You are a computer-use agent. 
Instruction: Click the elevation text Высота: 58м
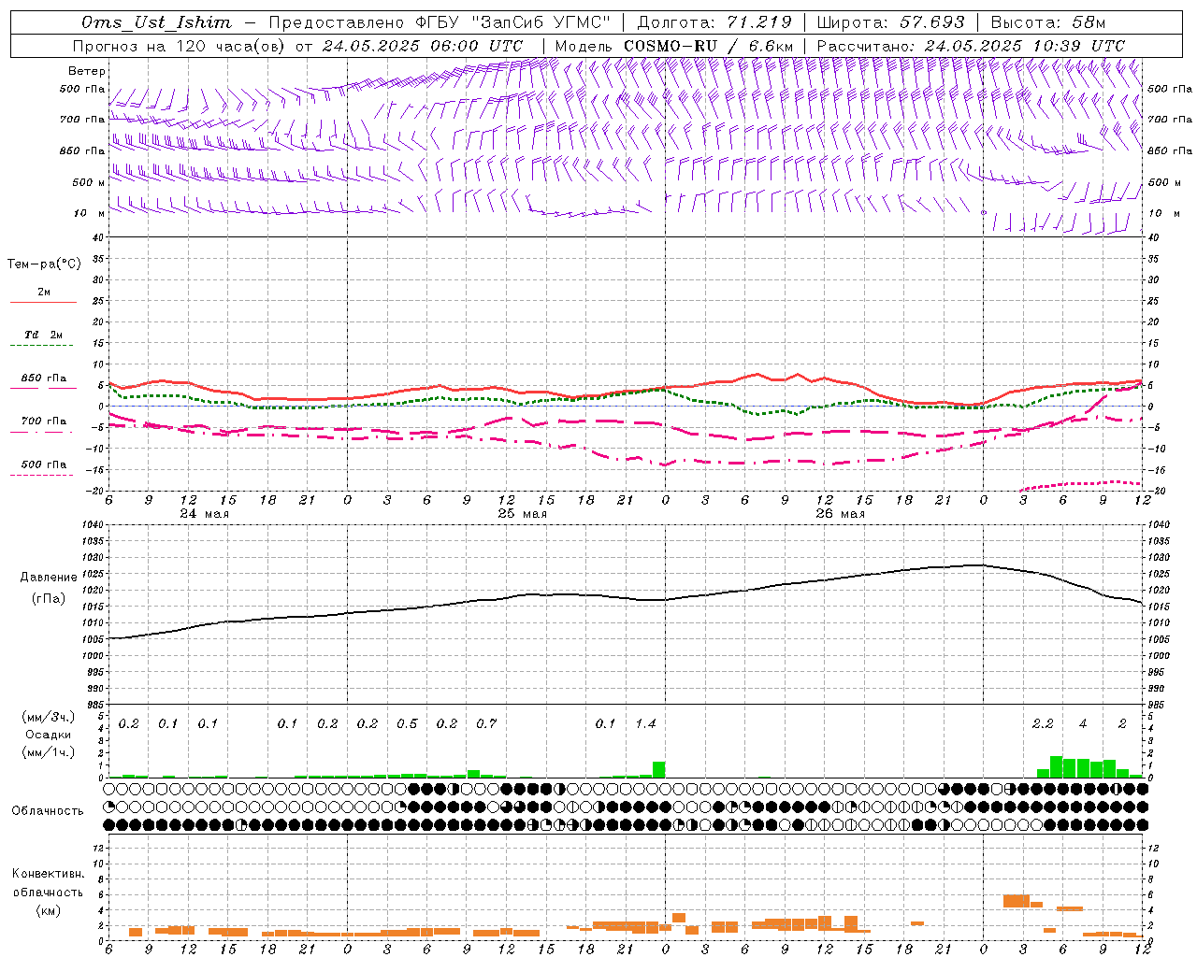pos(1047,22)
